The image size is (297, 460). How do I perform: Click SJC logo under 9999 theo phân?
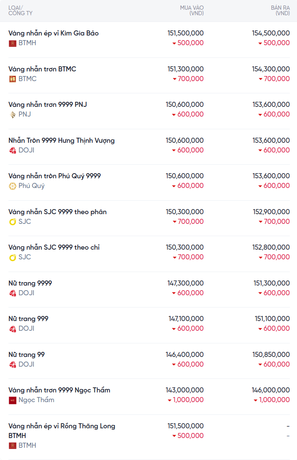13,222
